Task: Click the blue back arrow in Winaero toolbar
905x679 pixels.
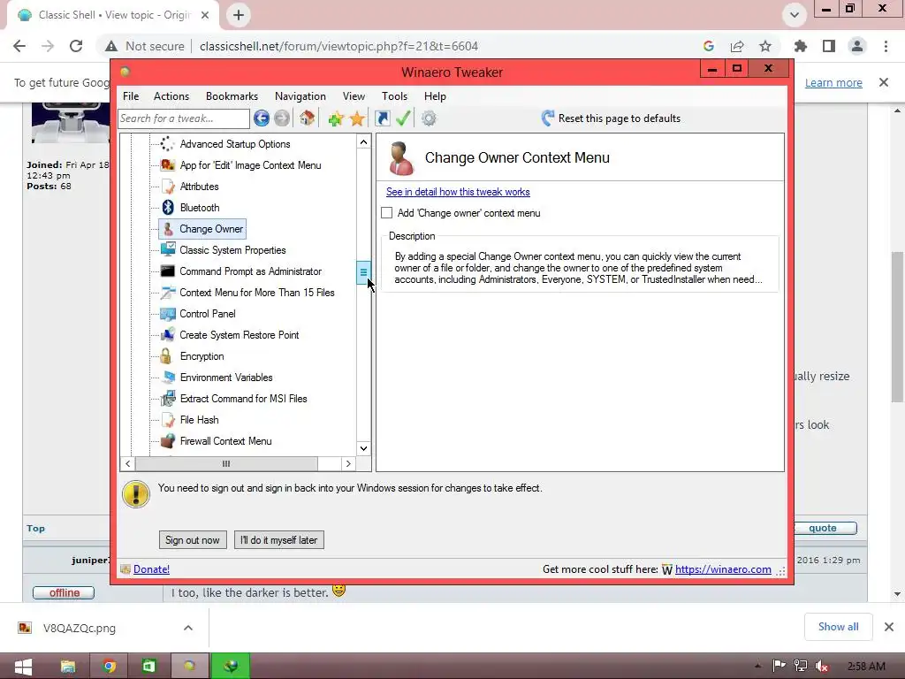Action: coord(262,118)
